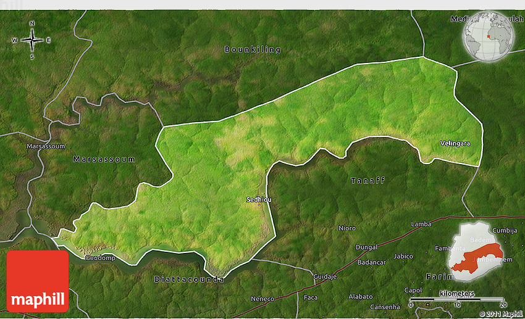Click the Guidaje place label
Screen dimensions: 525x319
tap(325, 276)
